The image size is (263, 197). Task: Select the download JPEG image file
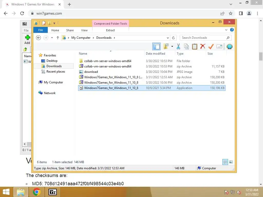pyautogui.click(x=152, y=72)
